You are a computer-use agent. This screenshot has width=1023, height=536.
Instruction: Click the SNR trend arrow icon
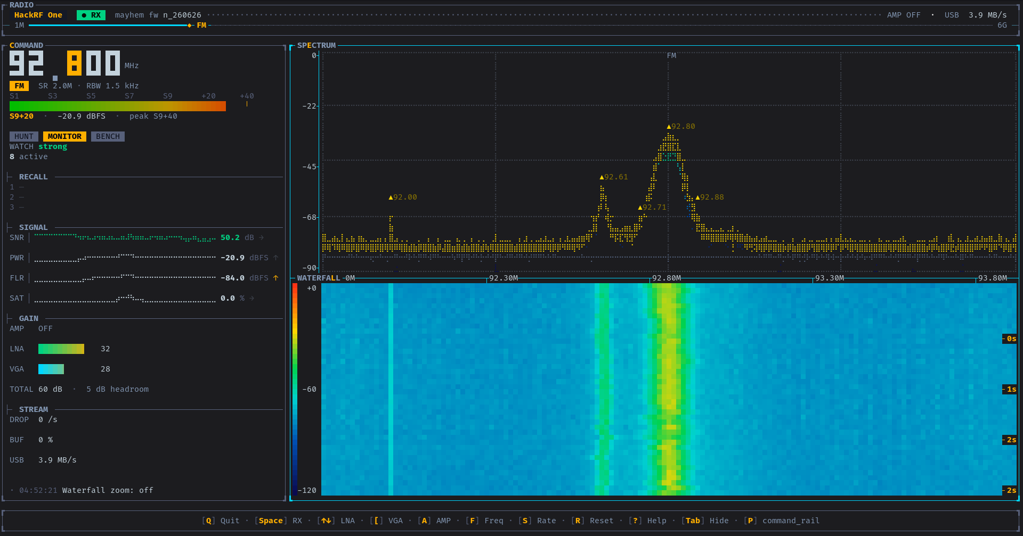click(261, 237)
